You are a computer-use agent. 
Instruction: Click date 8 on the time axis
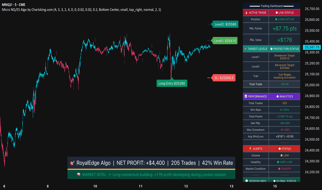[x=48, y=186]
